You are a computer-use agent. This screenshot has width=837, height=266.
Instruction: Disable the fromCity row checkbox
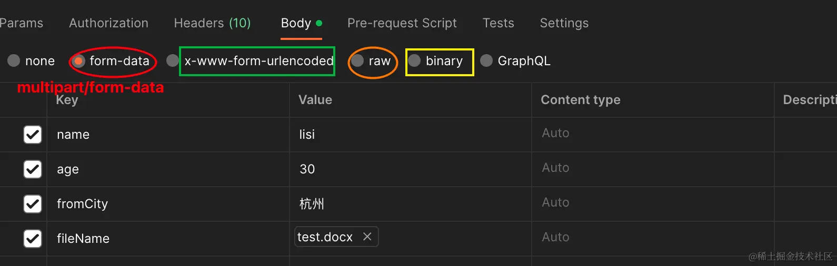click(x=33, y=204)
